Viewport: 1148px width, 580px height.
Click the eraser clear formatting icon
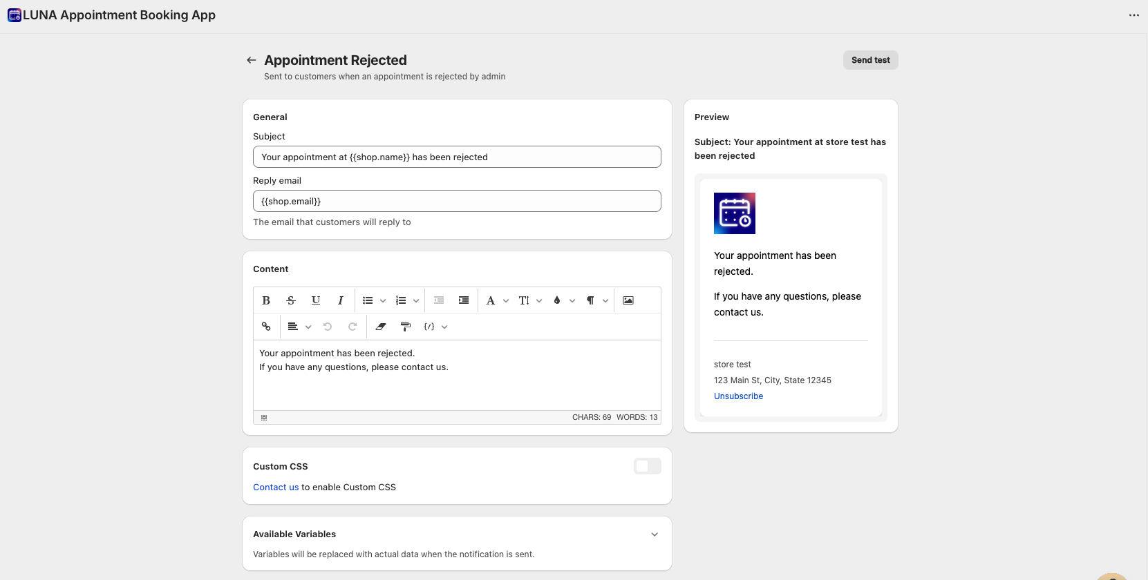coord(381,327)
